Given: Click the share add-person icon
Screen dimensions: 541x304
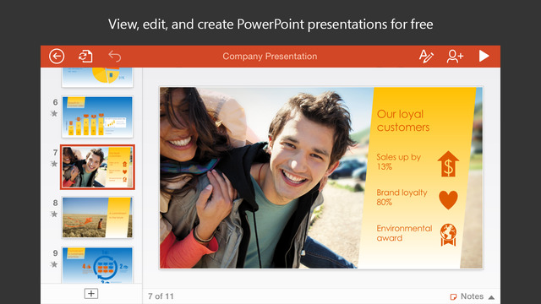Looking at the screenshot, I should pos(455,57).
